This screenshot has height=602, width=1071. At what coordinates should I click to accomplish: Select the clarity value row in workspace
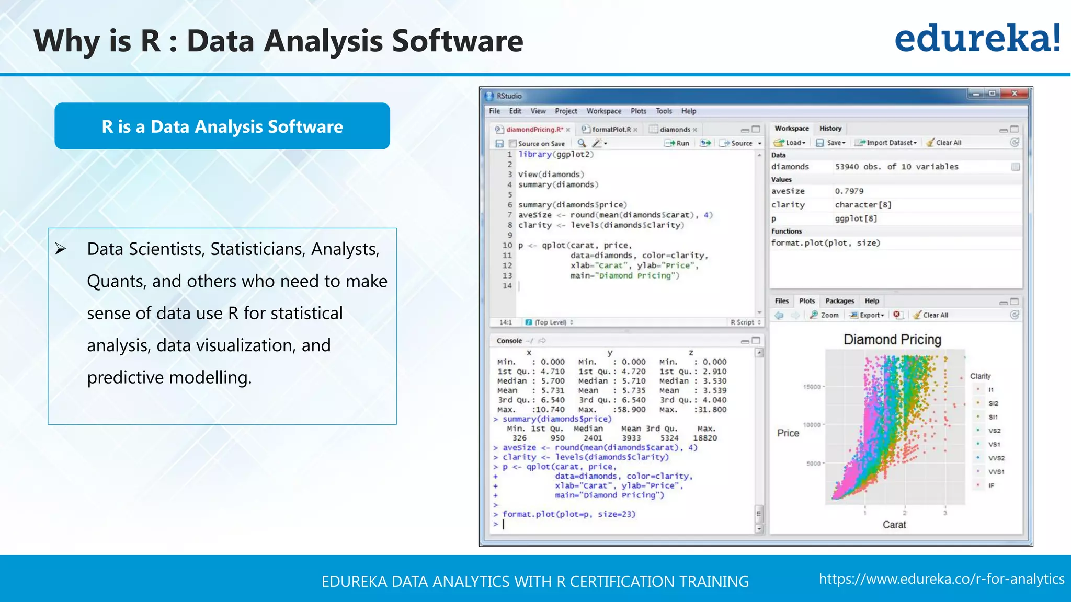pyautogui.click(x=895, y=205)
